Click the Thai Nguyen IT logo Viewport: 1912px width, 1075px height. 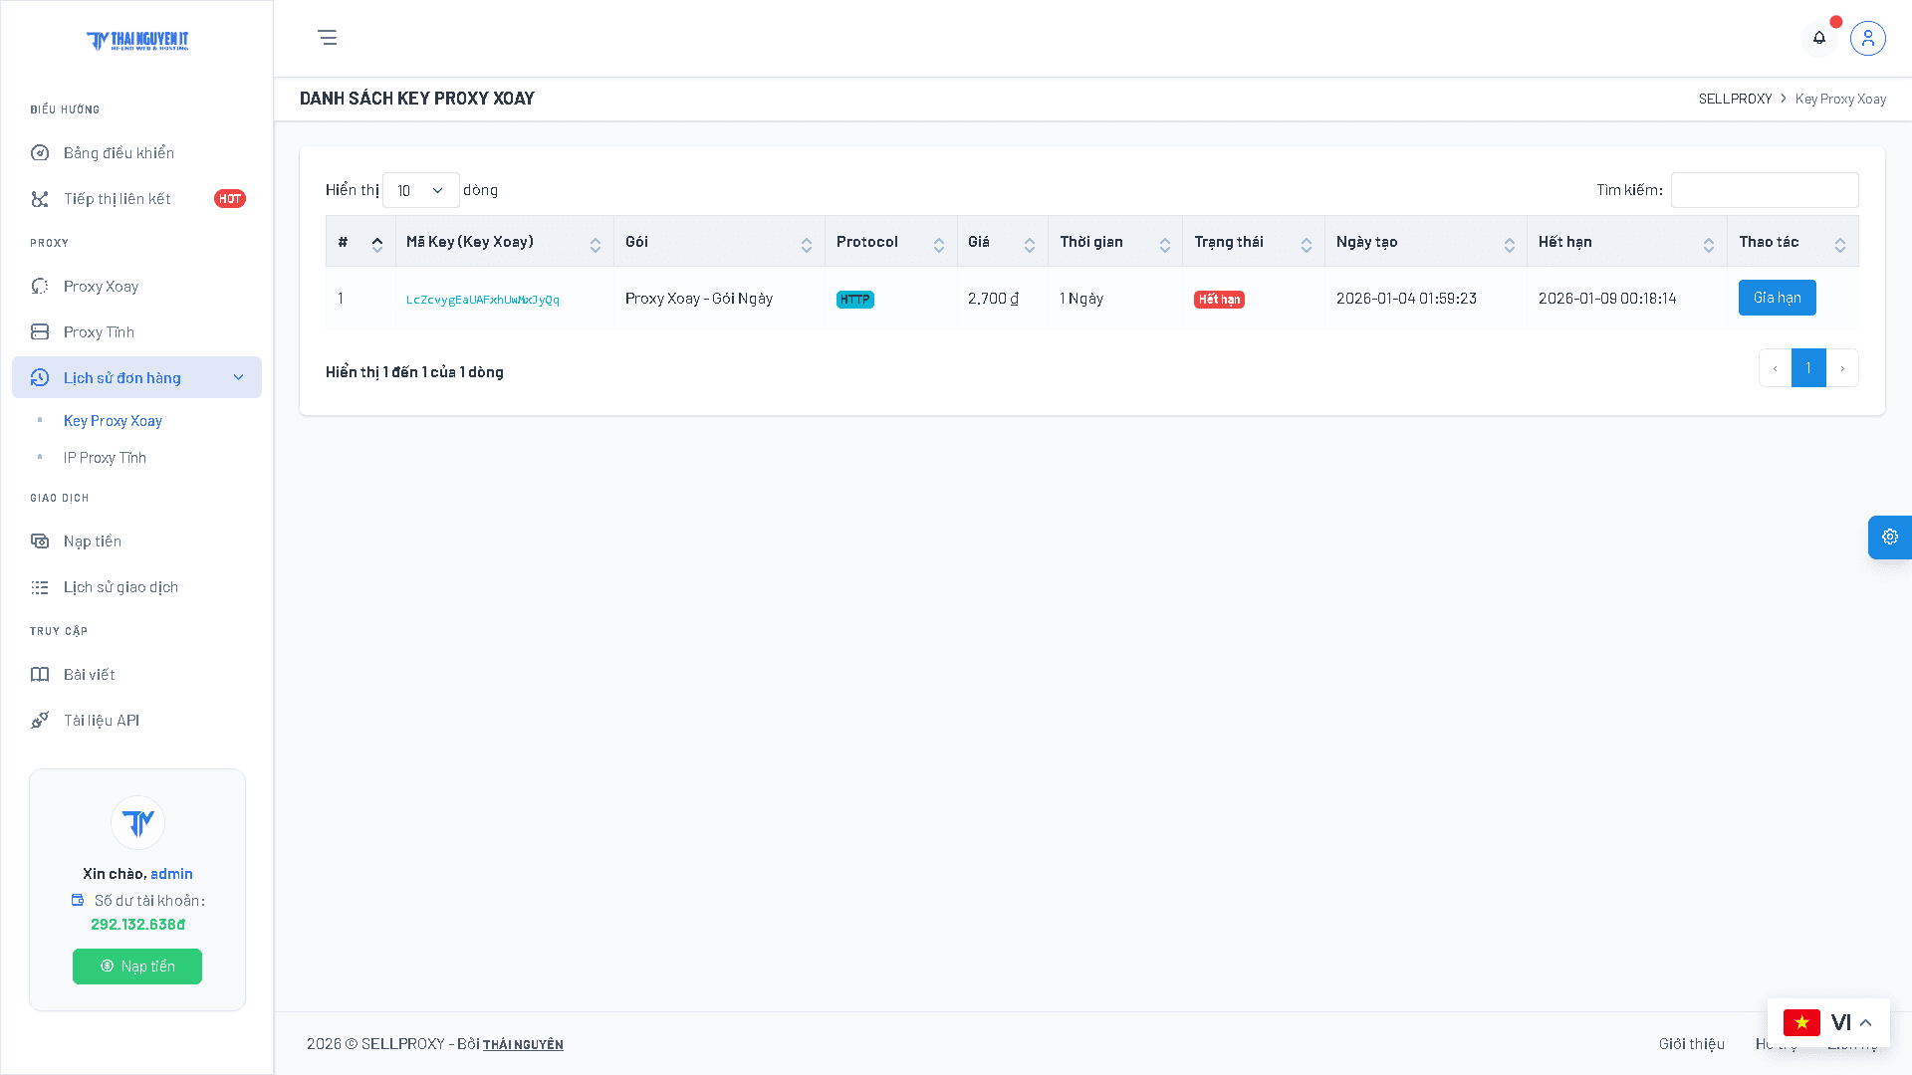coord(137,41)
